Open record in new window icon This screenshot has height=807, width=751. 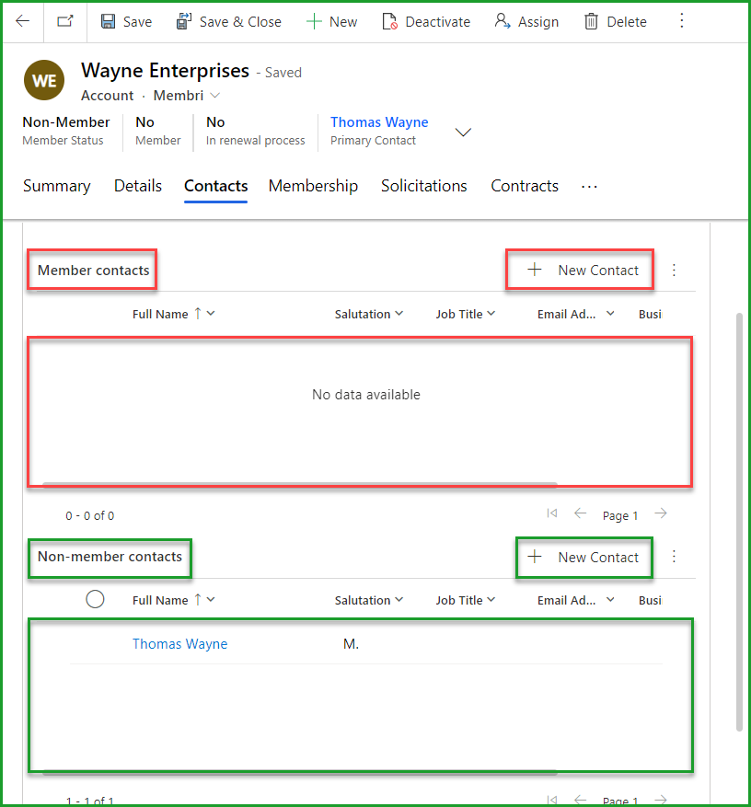64,21
